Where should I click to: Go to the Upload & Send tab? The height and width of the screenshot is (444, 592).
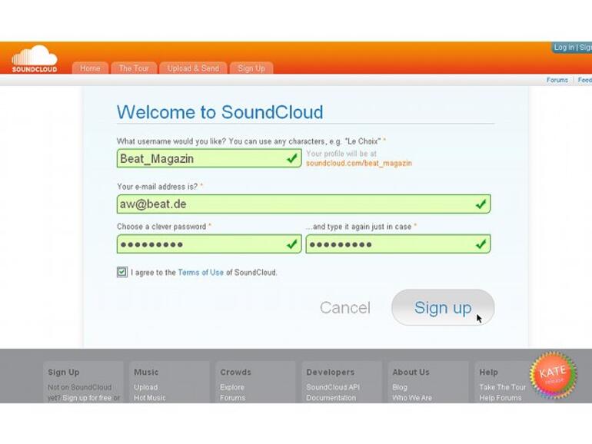click(x=193, y=68)
